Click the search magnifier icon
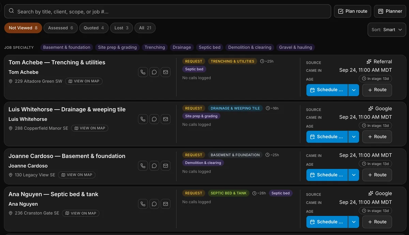This screenshot has height=235, width=409. (11, 11)
